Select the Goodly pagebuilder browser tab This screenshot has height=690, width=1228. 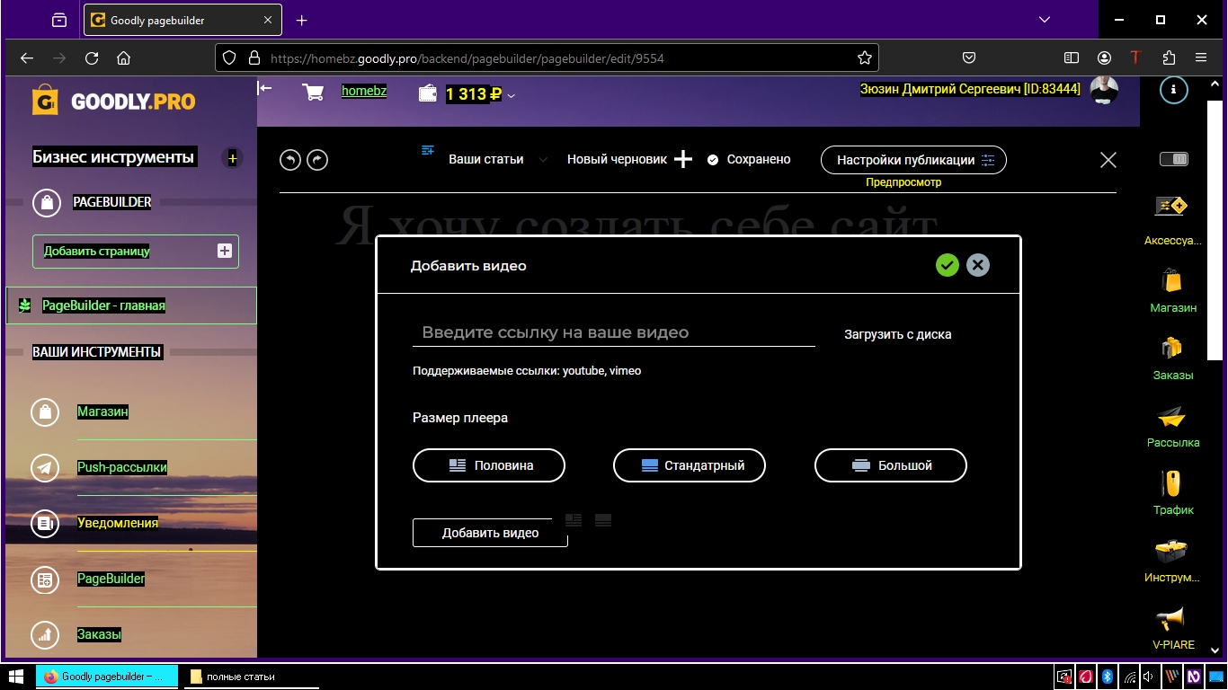(184, 20)
